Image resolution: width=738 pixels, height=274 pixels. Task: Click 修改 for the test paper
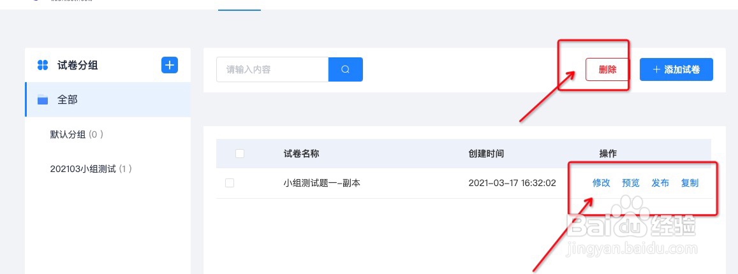601,183
